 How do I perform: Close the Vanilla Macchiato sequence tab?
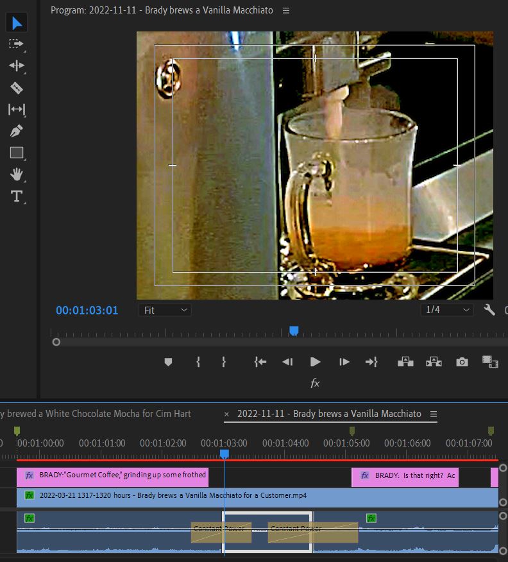[226, 414]
